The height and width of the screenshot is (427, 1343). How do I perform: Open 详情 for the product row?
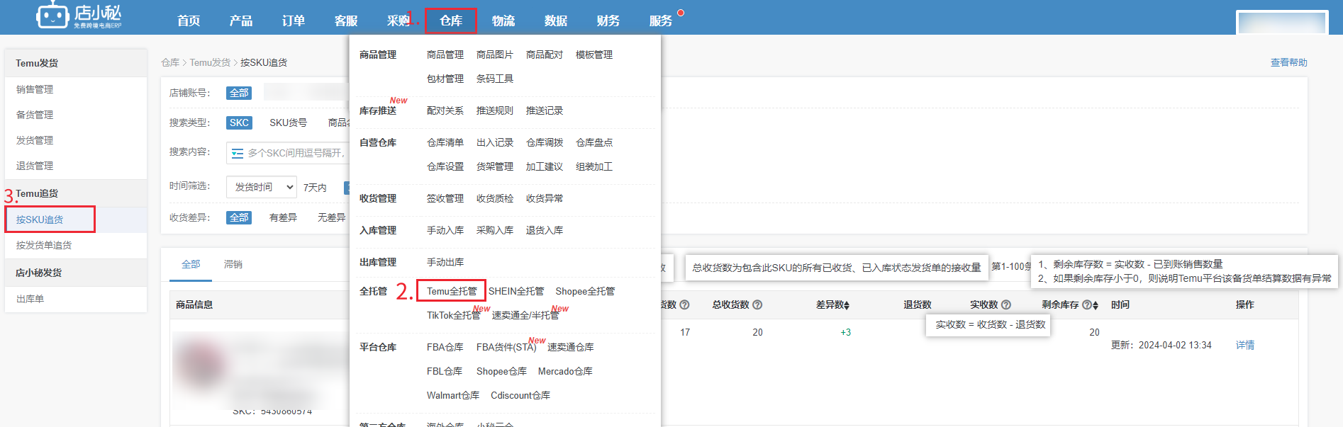(x=1245, y=345)
